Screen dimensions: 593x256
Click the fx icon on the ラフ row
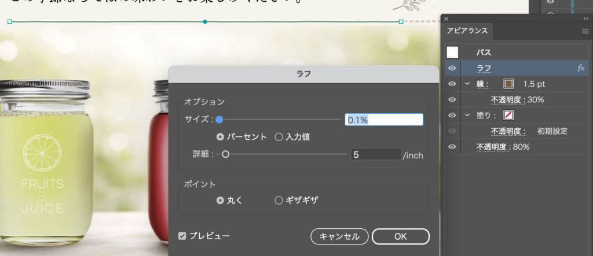tap(581, 68)
